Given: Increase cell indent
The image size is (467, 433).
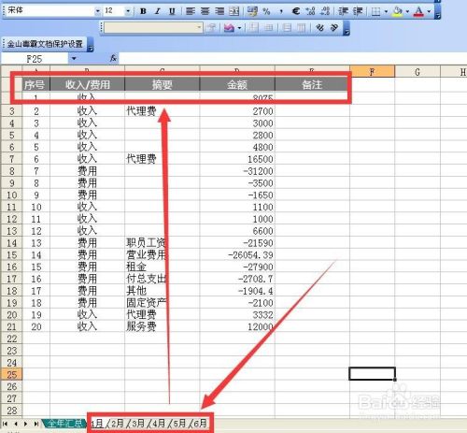Looking at the screenshot, I should [x=358, y=11].
